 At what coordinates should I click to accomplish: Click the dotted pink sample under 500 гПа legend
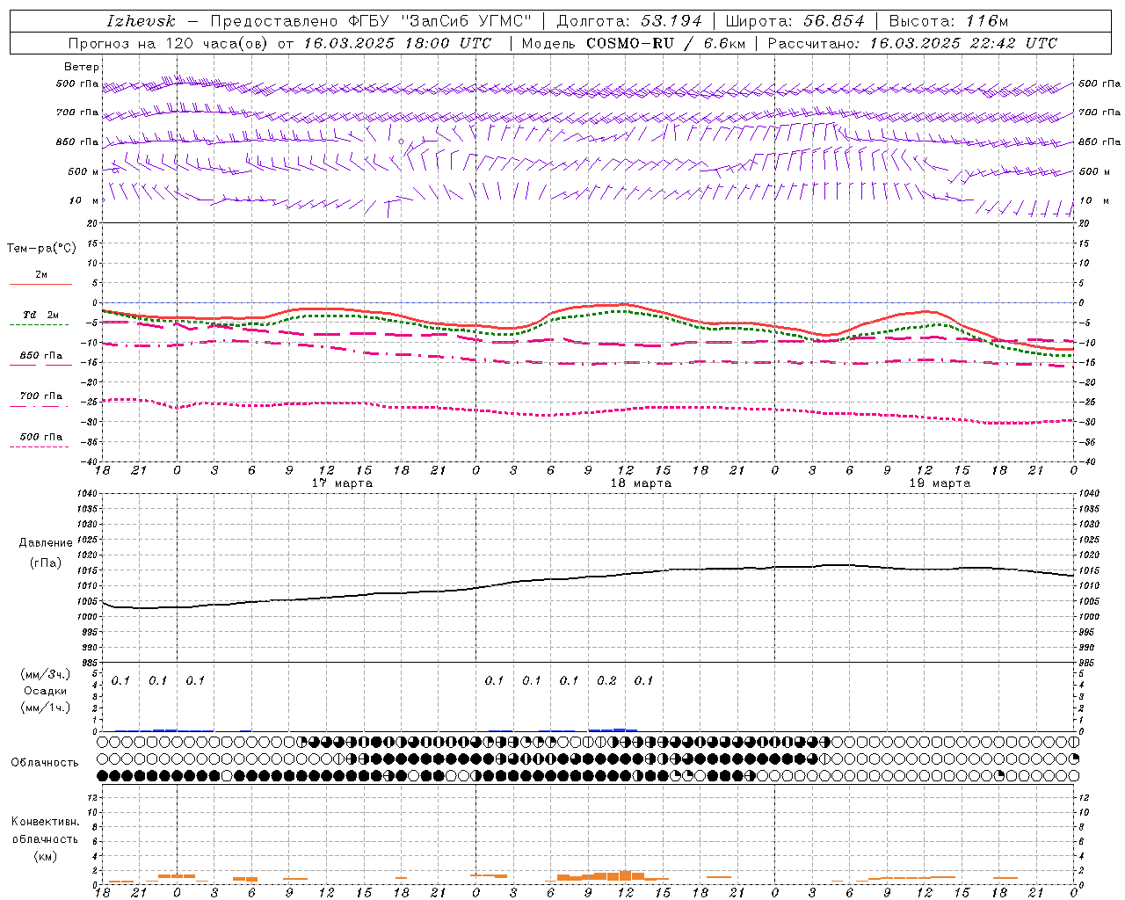[39, 446]
